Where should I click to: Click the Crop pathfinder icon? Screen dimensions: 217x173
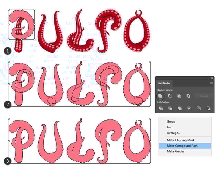[x=189, y=108]
